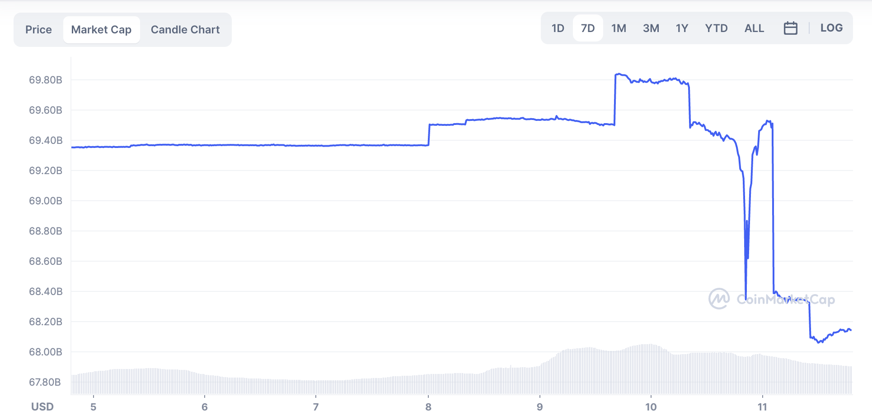Select the Market Cap tab
The width and height of the screenshot is (872, 415).
pos(101,30)
